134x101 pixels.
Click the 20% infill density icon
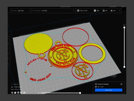click(95, 11)
